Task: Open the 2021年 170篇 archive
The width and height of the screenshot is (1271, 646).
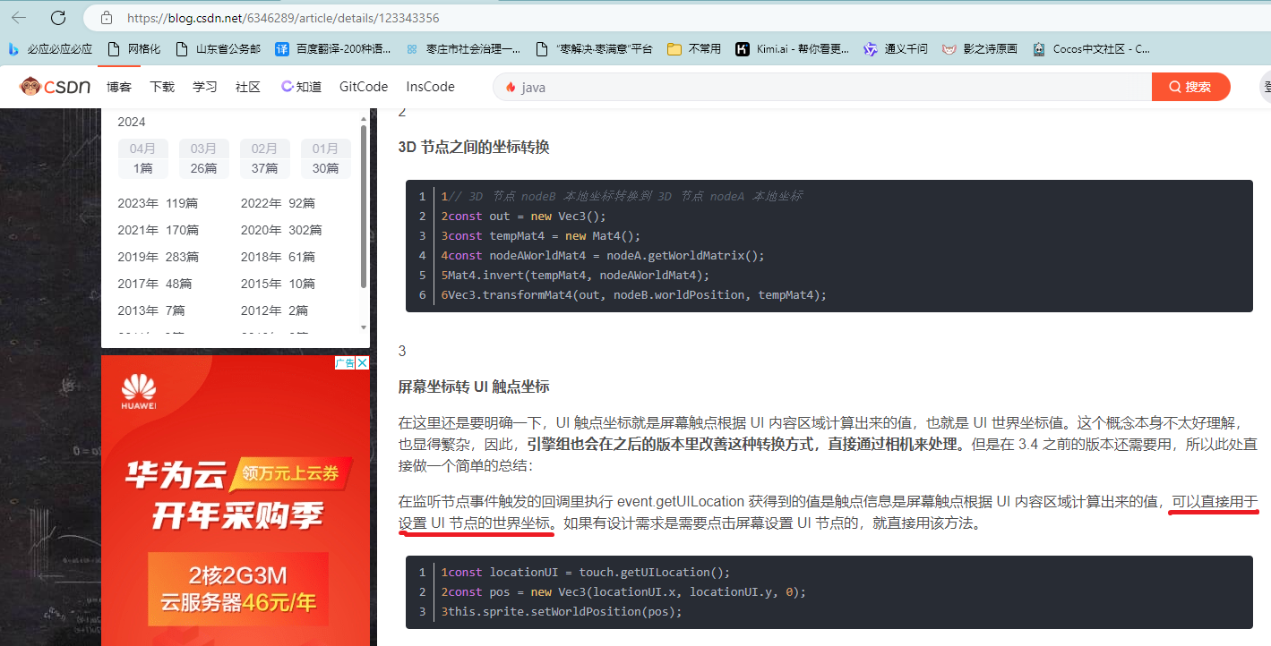Action: point(159,230)
